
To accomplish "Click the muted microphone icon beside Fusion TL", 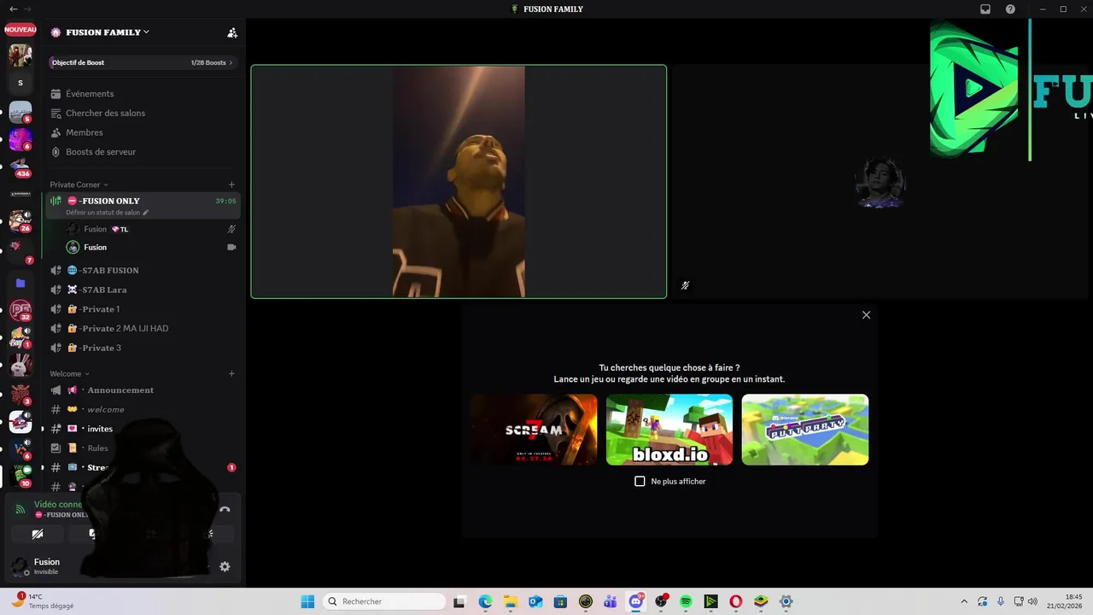I will [x=231, y=229].
